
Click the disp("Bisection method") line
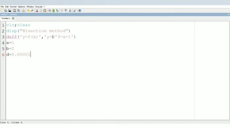[38, 31]
